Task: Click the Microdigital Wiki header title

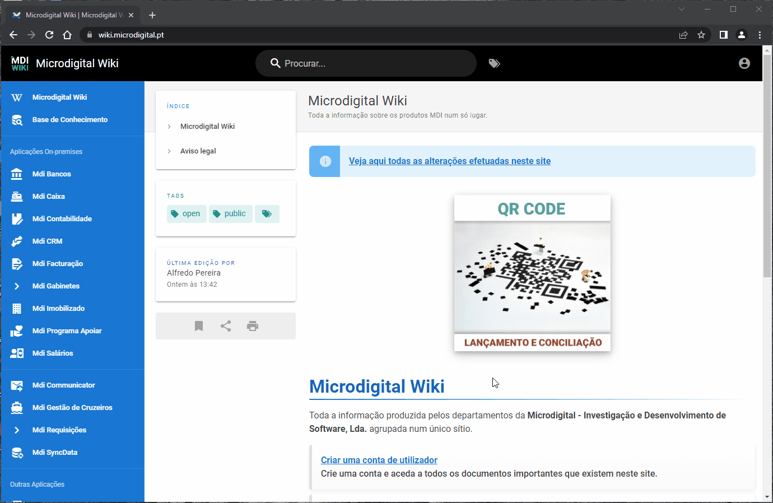Action: pos(77,63)
